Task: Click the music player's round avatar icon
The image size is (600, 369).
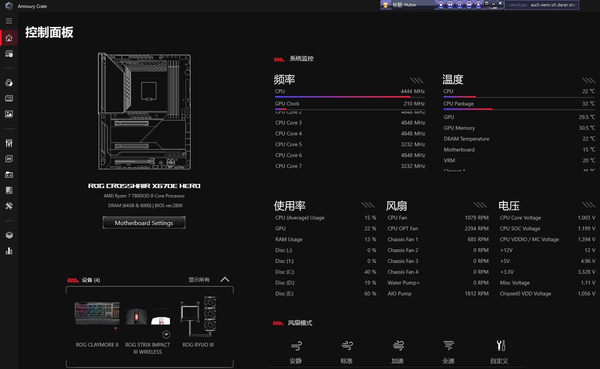Action: point(386,5)
